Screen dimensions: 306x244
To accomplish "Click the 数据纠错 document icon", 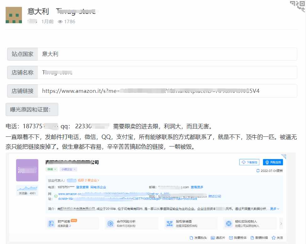I will (252, 238).
